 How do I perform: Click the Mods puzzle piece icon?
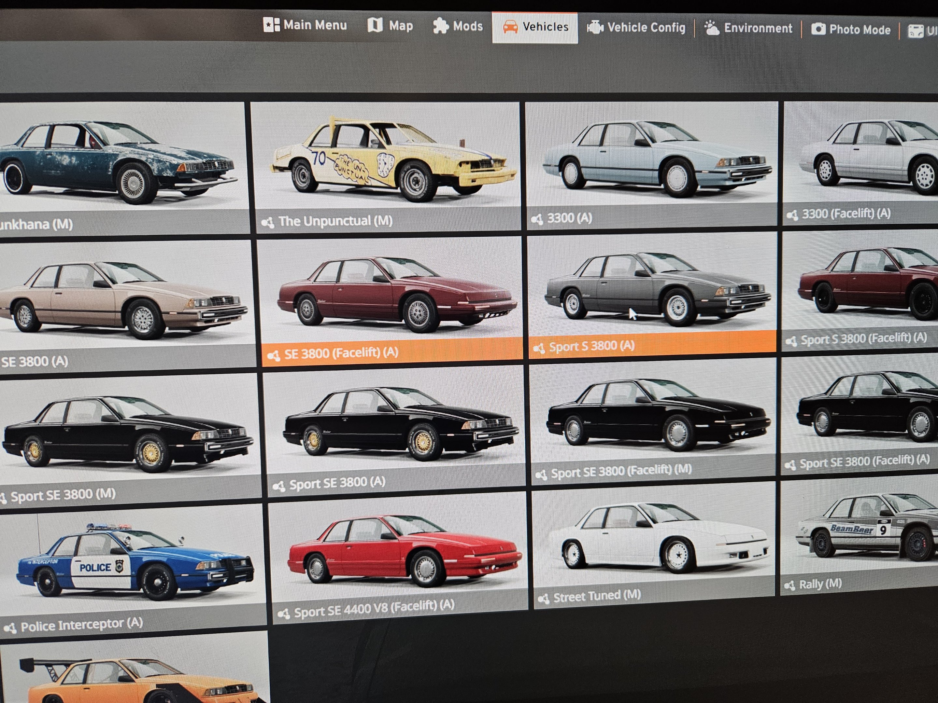point(441,26)
